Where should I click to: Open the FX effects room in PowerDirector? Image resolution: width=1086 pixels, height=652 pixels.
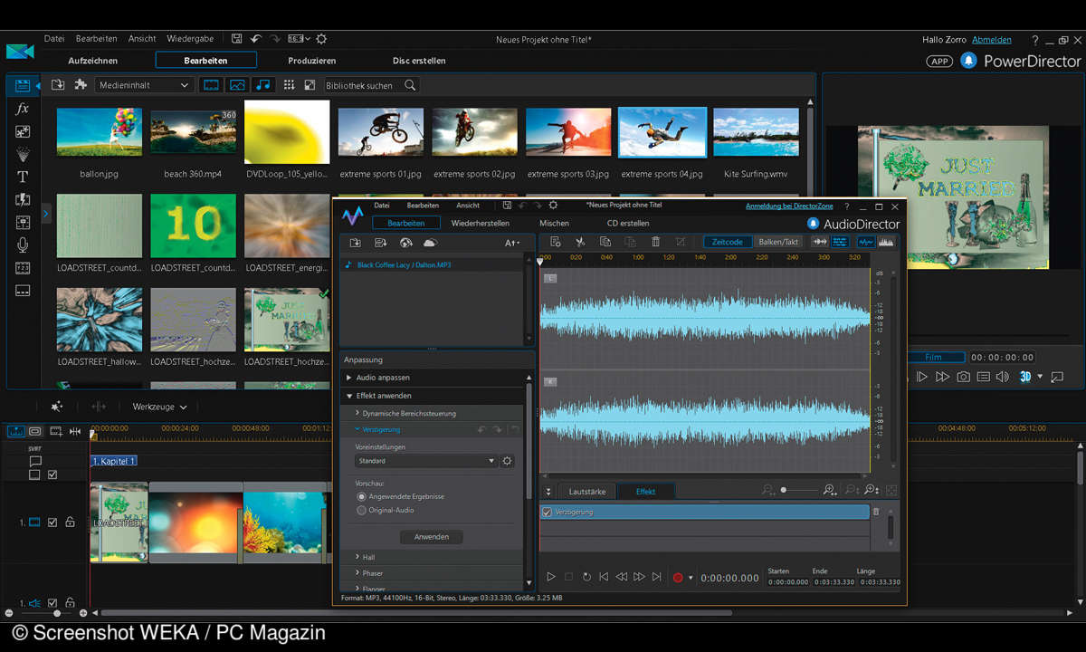click(x=23, y=109)
